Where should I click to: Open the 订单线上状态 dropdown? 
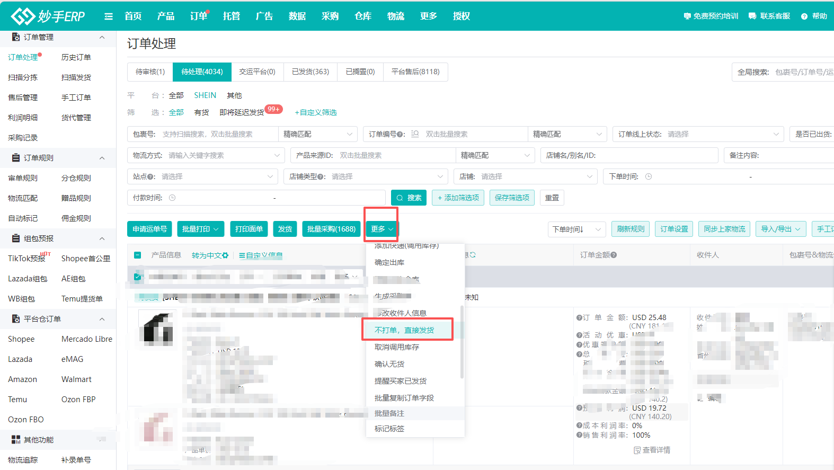(698, 134)
